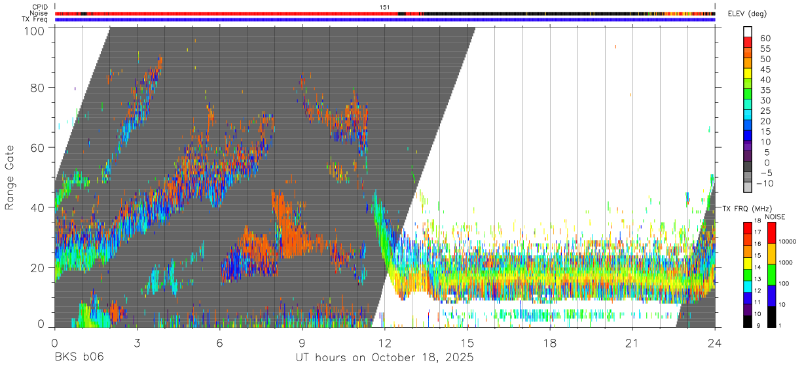
Task: Select the blue noise legend segment
Action: [x=773, y=295]
